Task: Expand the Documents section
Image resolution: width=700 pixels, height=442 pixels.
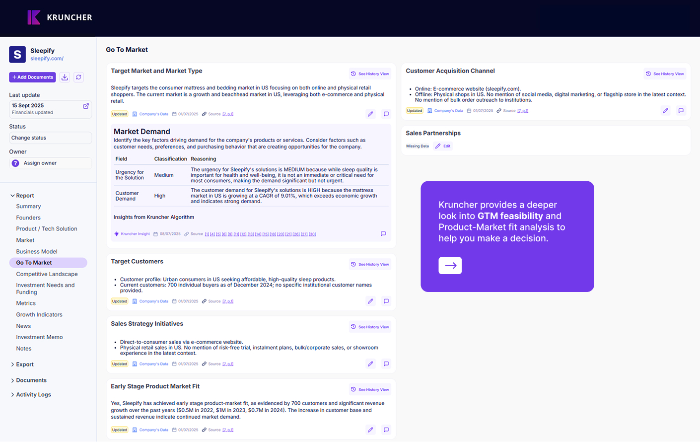Action: tap(31, 380)
